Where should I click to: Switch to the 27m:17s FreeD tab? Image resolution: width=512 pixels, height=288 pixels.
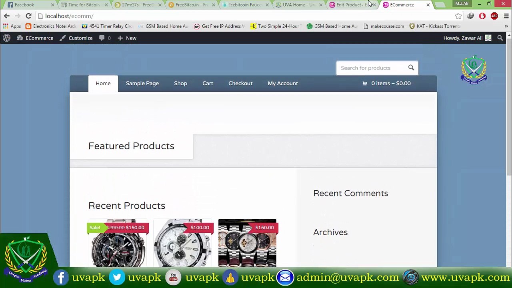(137, 5)
